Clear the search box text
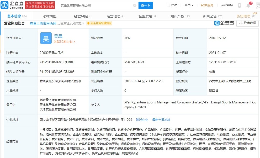 [135, 5]
